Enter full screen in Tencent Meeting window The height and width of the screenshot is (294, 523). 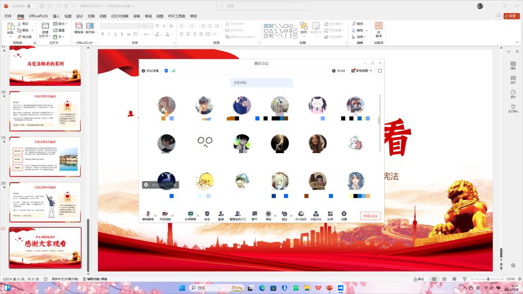point(379,70)
